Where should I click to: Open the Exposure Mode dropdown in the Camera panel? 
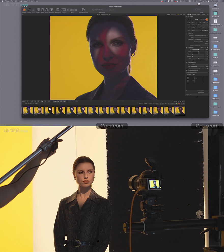tap(203, 26)
